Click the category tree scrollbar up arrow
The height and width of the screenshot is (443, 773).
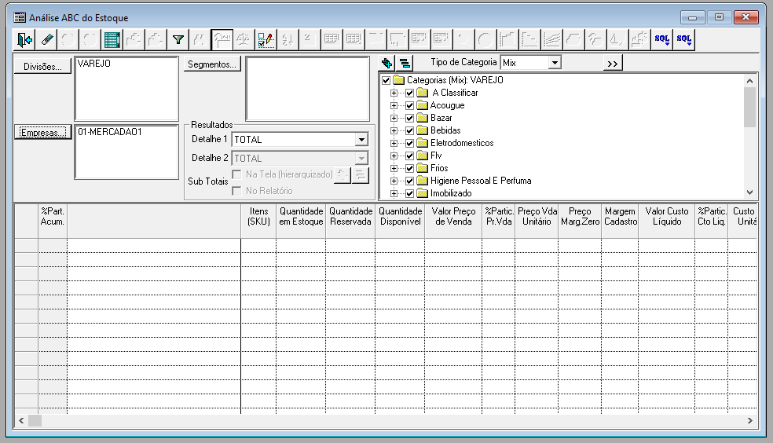click(x=750, y=81)
